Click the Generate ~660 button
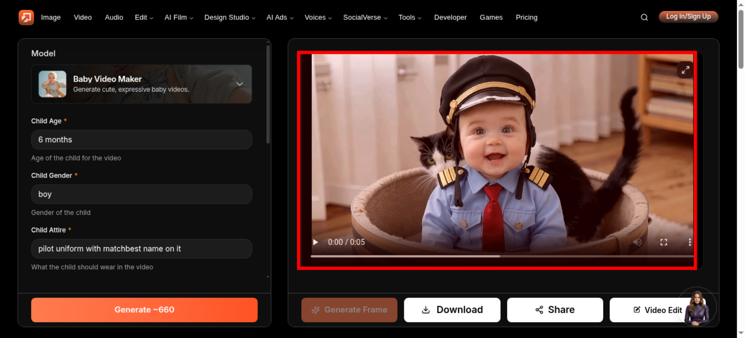This screenshot has width=745, height=338. coord(145,310)
